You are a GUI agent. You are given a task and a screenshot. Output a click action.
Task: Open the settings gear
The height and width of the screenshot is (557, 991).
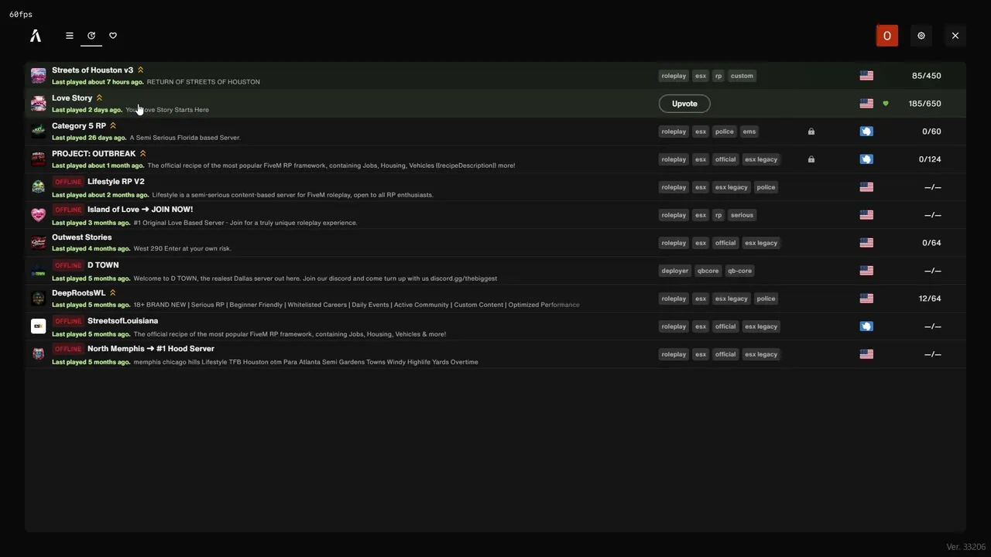tap(921, 36)
